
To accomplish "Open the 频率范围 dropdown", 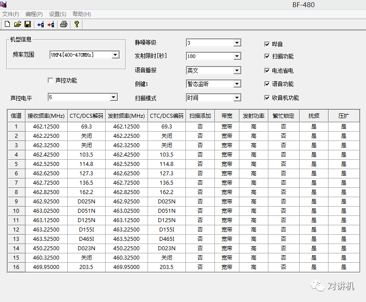I will (x=115, y=55).
